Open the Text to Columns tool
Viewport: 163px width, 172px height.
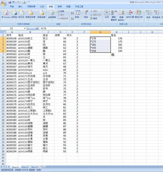coord(107,13)
